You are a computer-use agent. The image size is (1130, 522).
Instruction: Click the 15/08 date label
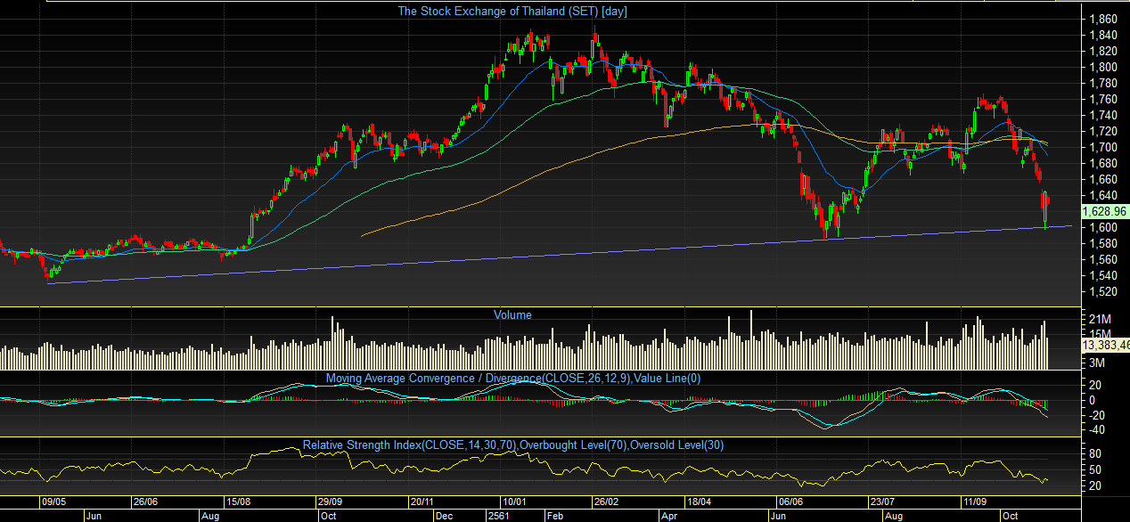pyautogui.click(x=239, y=502)
